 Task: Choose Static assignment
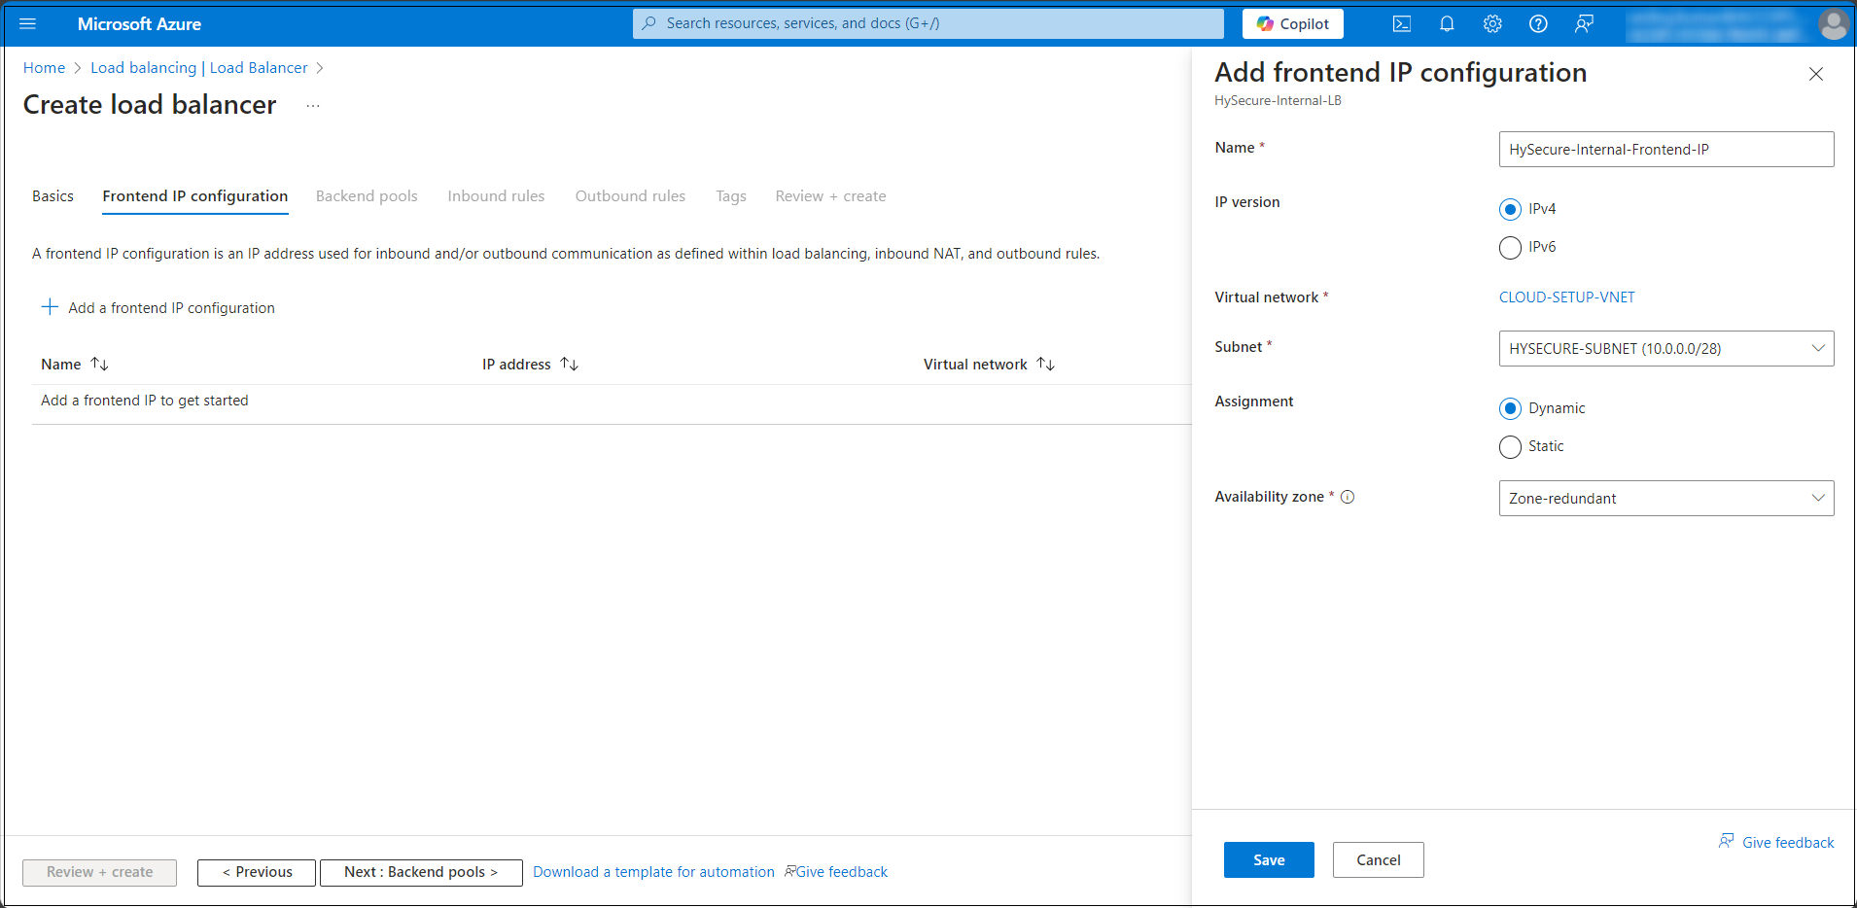tap(1510, 447)
